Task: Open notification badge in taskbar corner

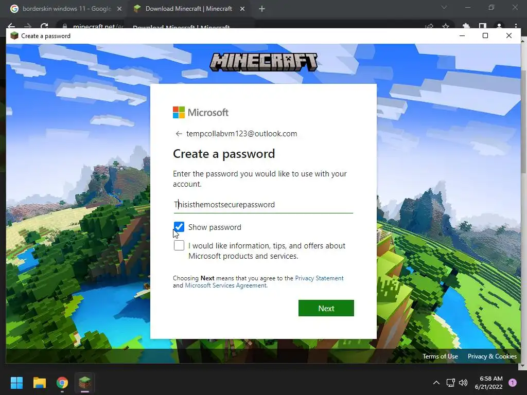Action: pos(513,383)
